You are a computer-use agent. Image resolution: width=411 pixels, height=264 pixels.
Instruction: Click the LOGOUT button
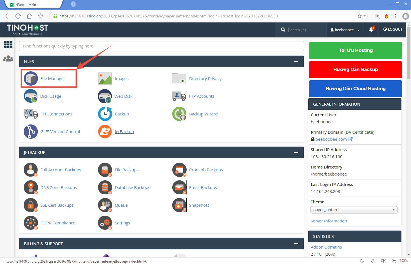(x=393, y=29)
